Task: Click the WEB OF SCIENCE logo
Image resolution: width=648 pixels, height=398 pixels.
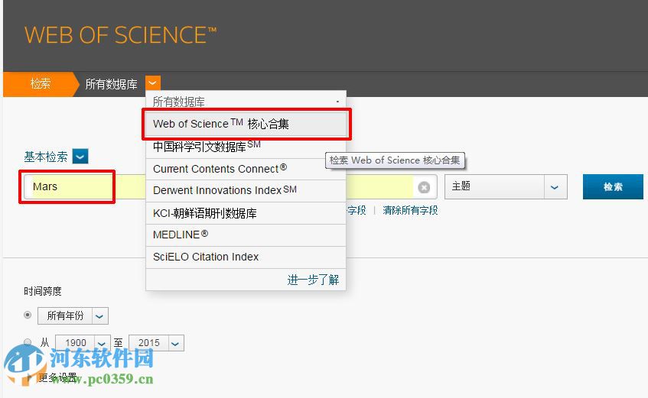Action: (x=120, y=35)
